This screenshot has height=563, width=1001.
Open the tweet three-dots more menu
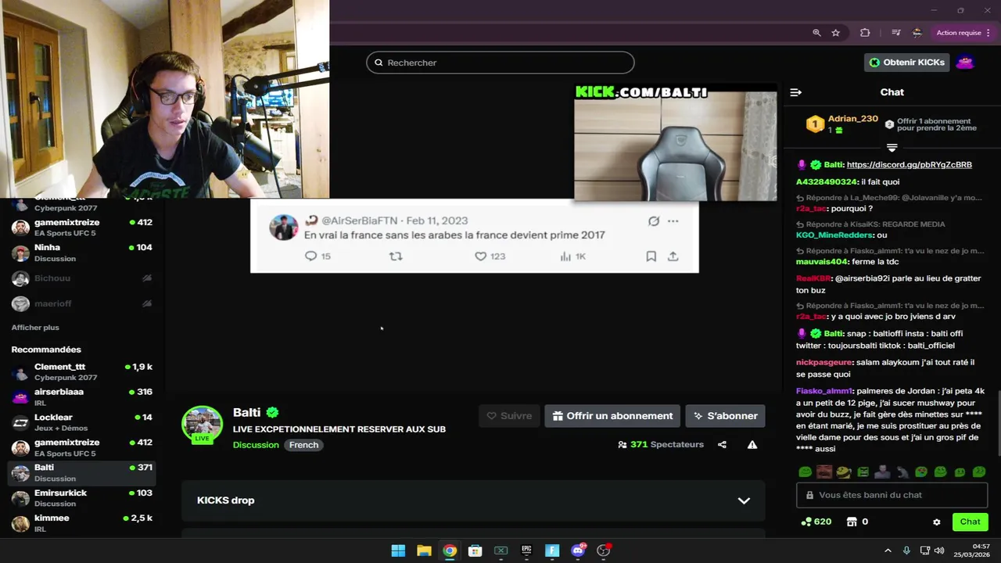[673, 221]
